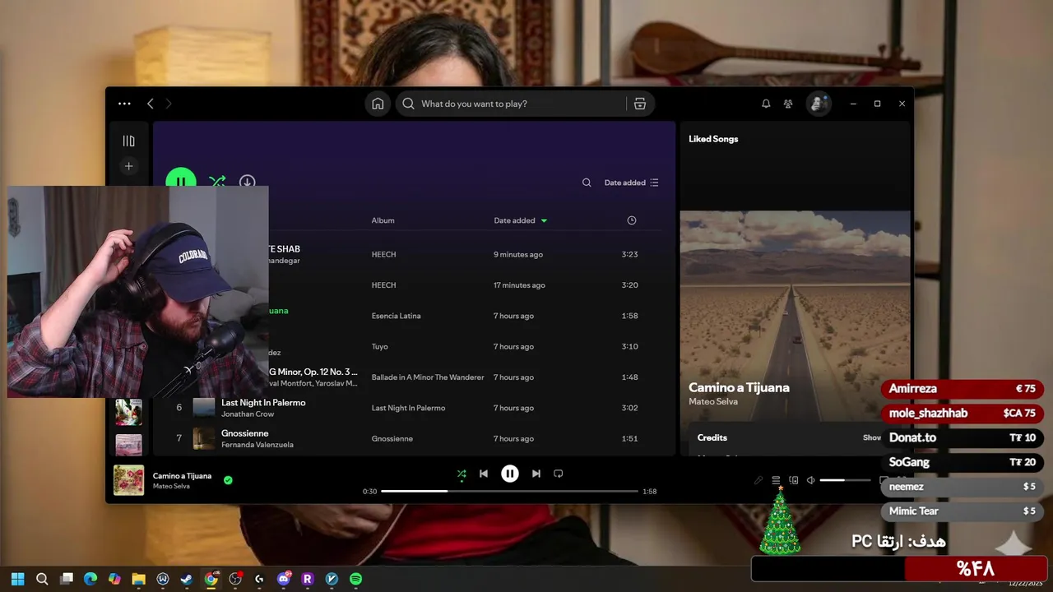This screenshot has width=1053, height=592.
Task: Sort by the Album column header
Action: [383, 220]
